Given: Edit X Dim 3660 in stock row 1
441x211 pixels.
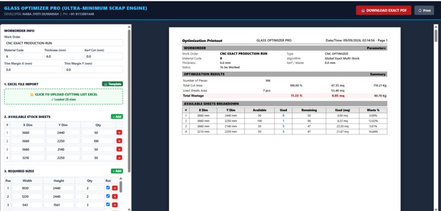Looking at the screenshot, I should (28, 132).
